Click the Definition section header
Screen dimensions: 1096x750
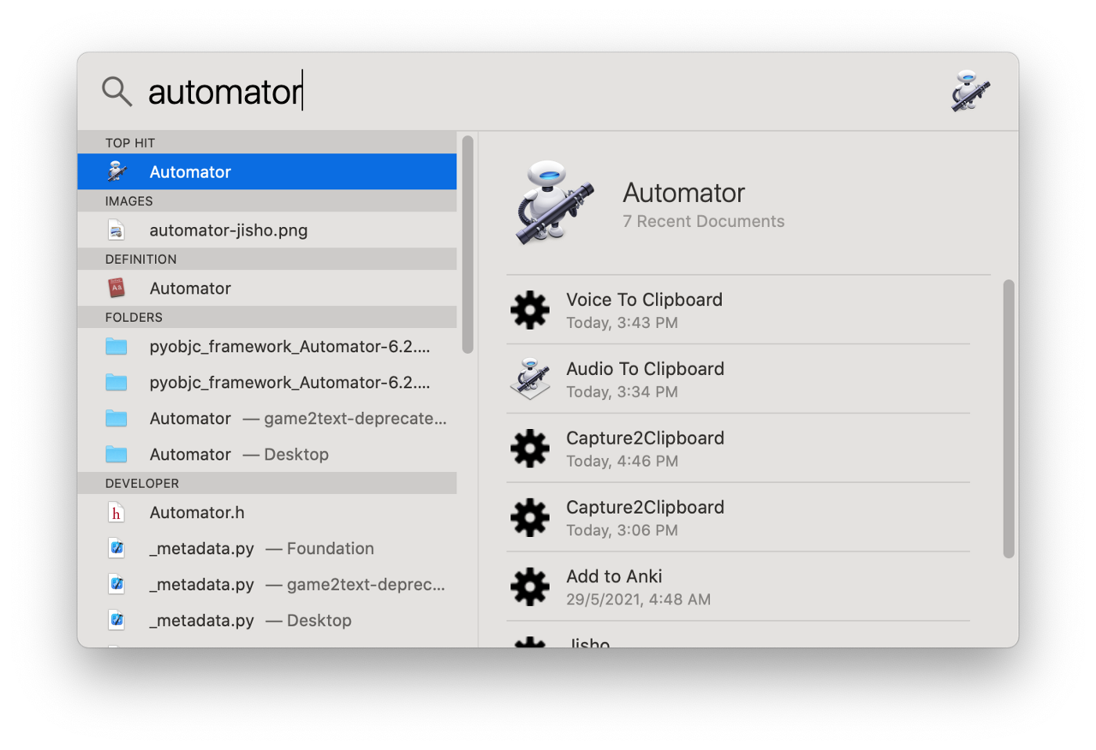(267, 259)
